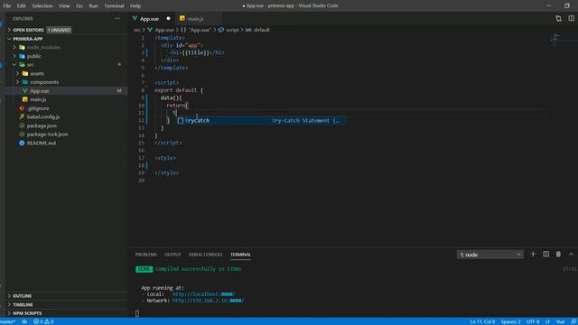
Task: Collapse the PRIMERA-APP folder section
Action: 28,39
